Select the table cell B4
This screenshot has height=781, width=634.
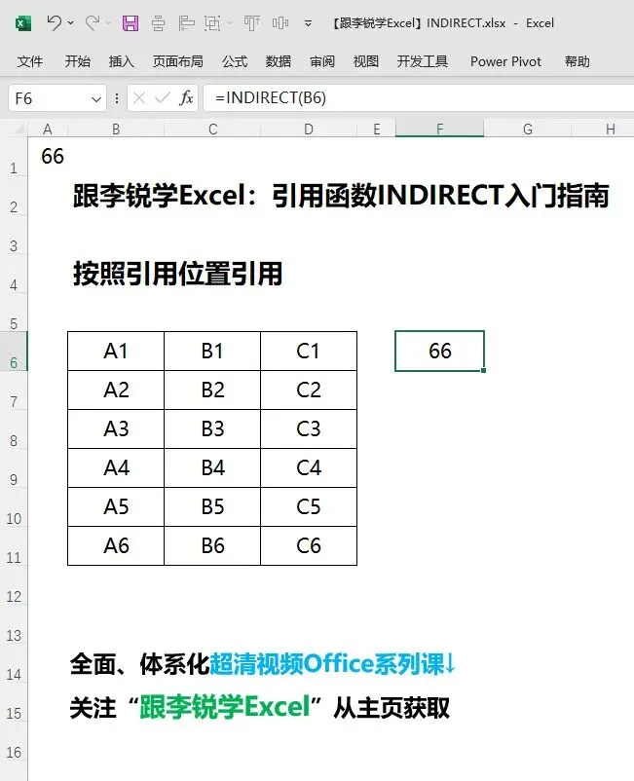(x=212, y=467)
